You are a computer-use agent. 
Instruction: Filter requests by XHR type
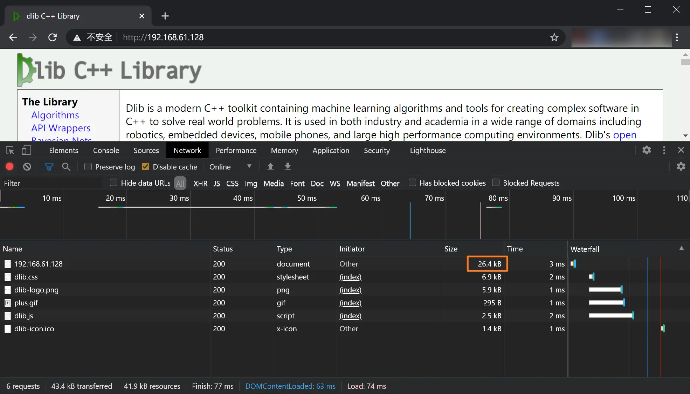(200, 184)
